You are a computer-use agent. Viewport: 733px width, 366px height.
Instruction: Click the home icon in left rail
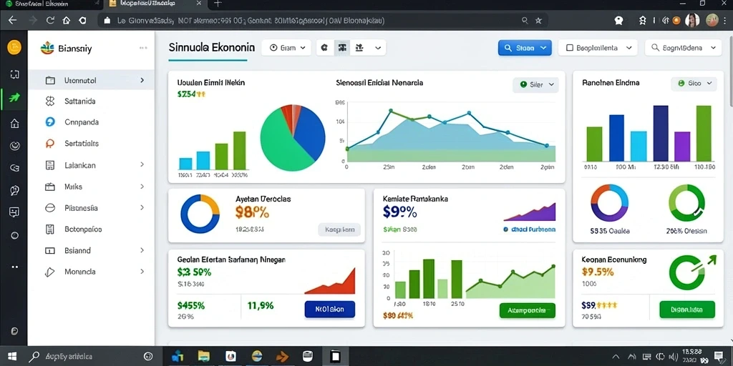(x=14, y=123)
